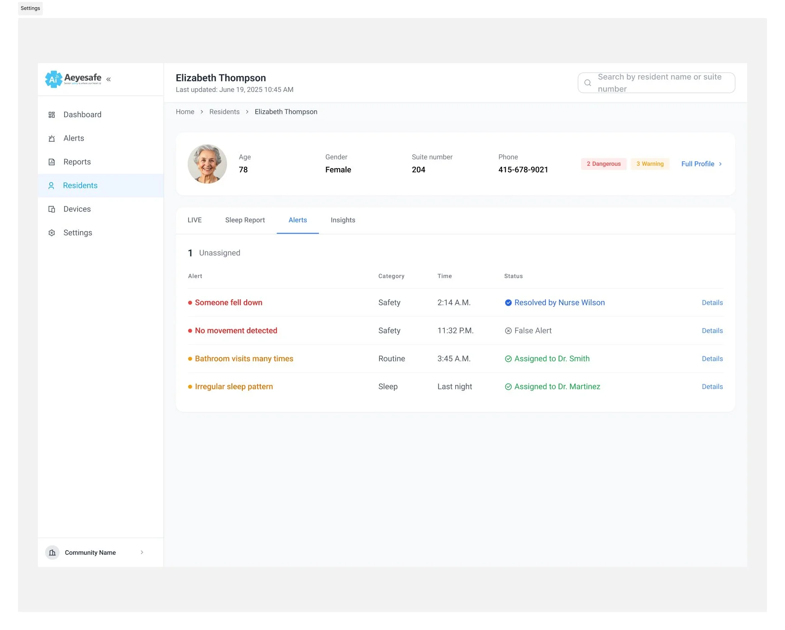Click the search magnifier icon
Image resolution: width=785 pixels, height=630 pixels.
coord(588,83)
